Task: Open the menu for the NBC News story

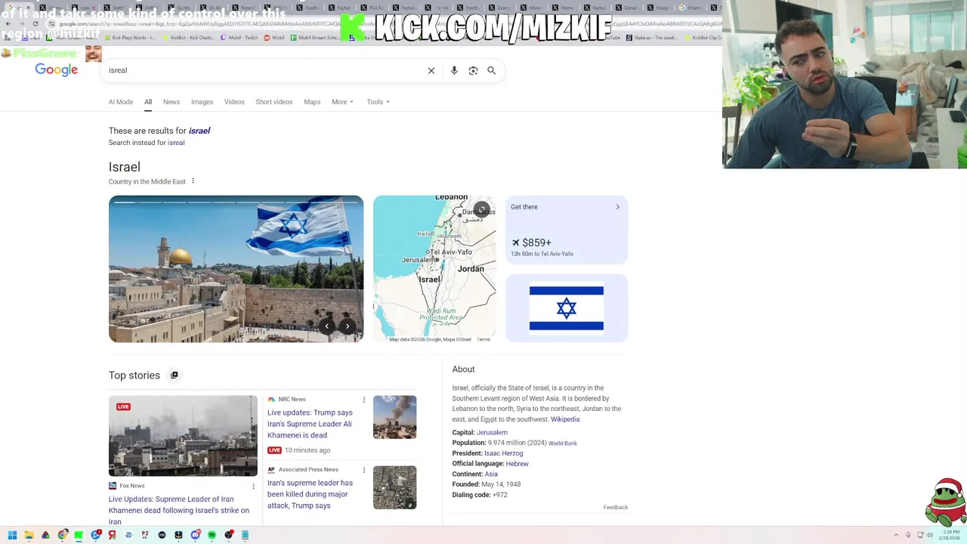Action: [x=364, y=400]
